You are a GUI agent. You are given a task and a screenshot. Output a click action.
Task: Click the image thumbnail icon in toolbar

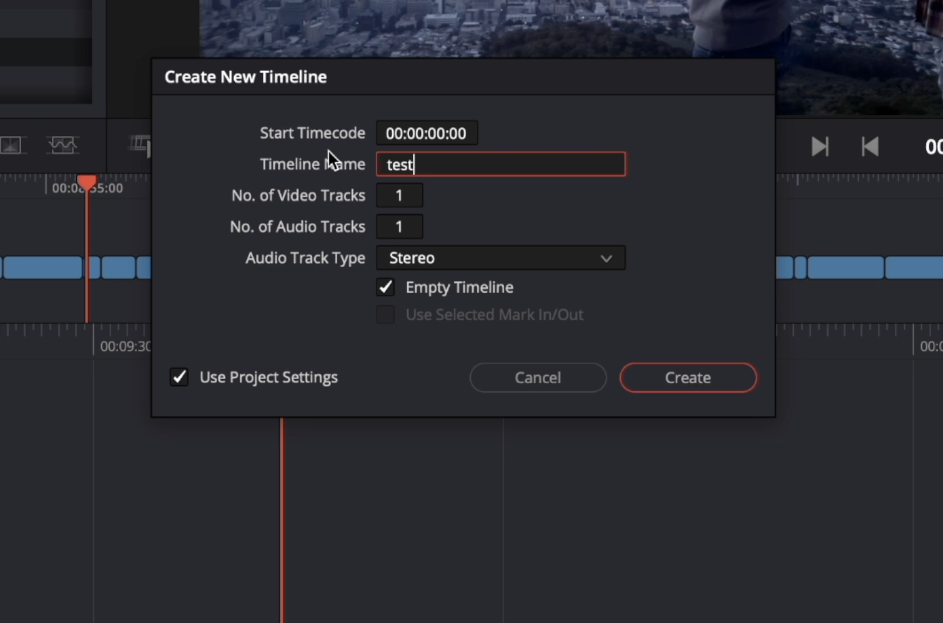coord(11,145)
